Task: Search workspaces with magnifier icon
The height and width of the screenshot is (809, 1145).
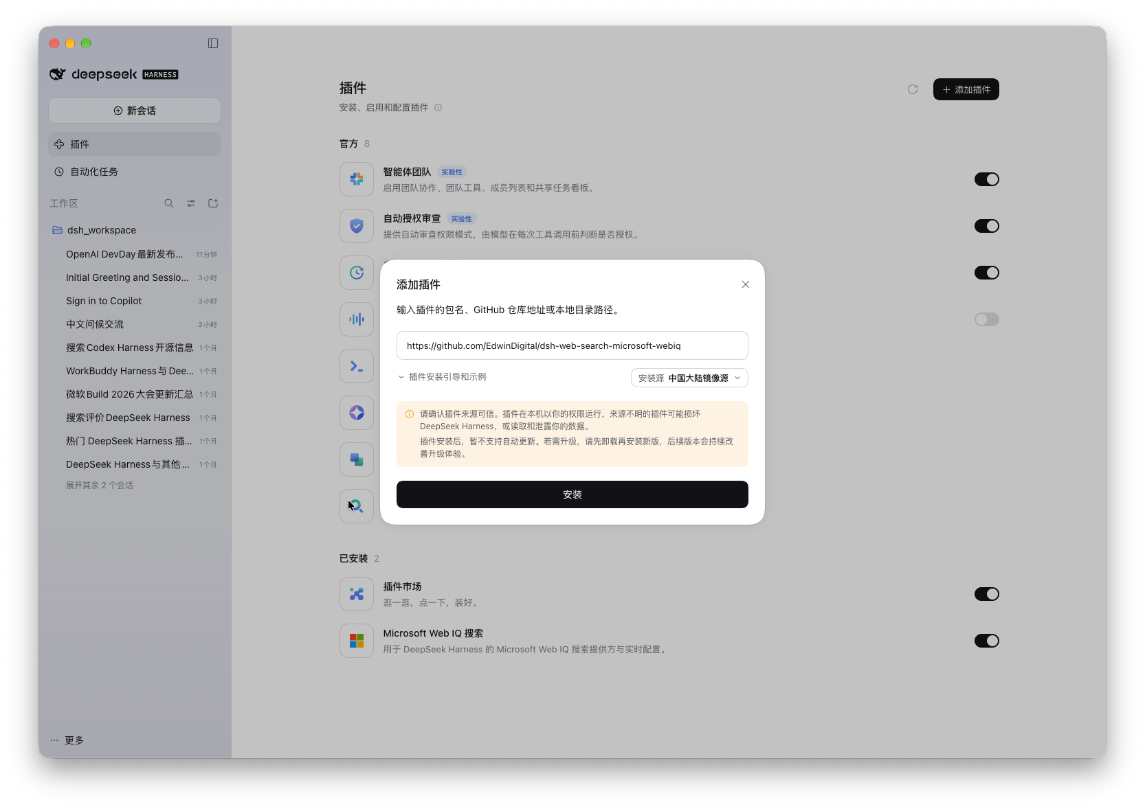Action: point(169,203)
